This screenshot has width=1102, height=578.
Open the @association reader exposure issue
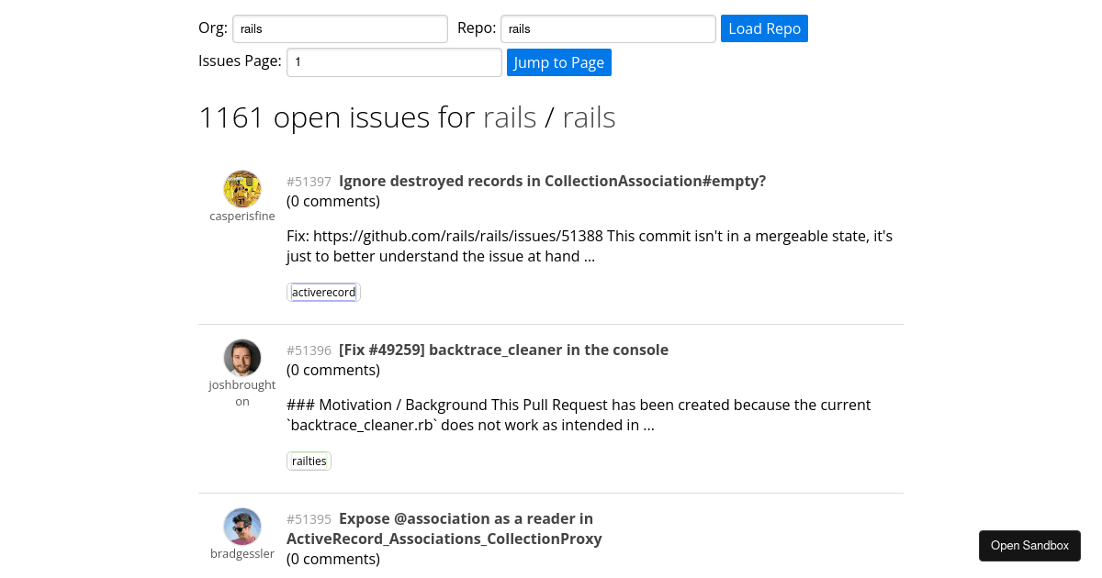click(x=444, y=528)
